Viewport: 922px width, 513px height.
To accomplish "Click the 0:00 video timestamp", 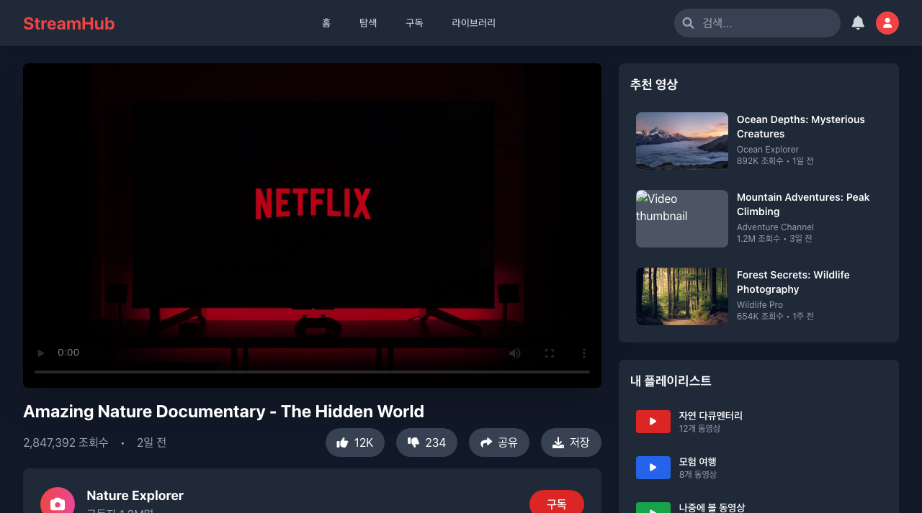I will pyautogui.click(x=68, y=353).
